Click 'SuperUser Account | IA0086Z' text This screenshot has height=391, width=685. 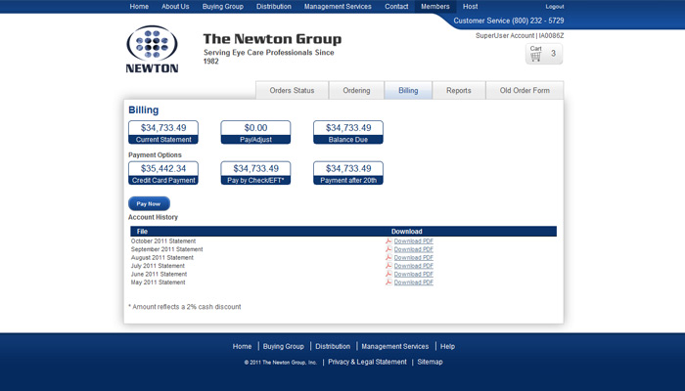point(520,35)
